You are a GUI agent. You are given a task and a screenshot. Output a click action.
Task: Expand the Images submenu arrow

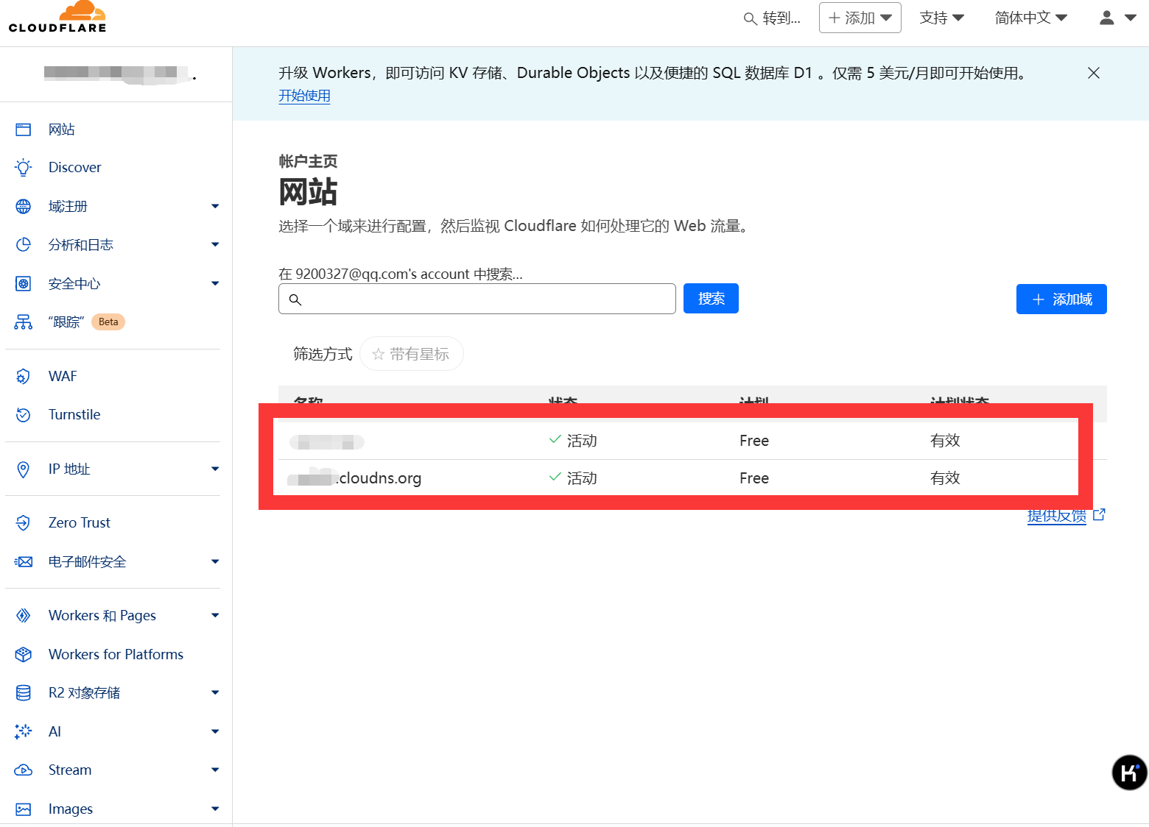(x=215, y=809)
